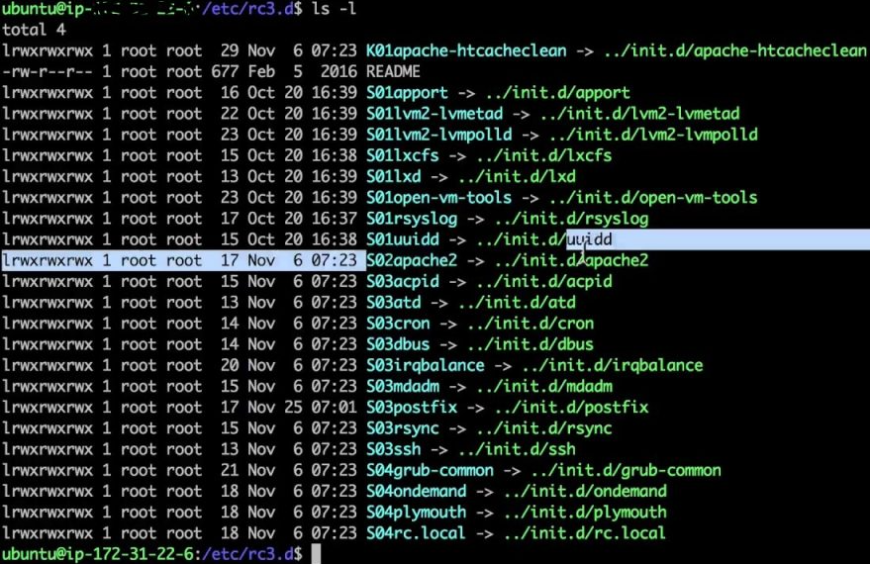Select the S03ssh link name
The width and height of the screenshot is (870, 564).
tap(393, 450)
